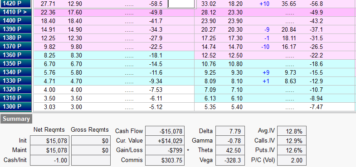Click the value 8.63 in 1330 P row
The height and width of the screenshot is (167, 356).
click(290, 81)
